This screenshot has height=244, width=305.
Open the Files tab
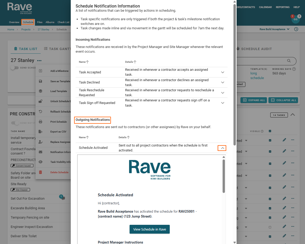click(x=40, y=22)
